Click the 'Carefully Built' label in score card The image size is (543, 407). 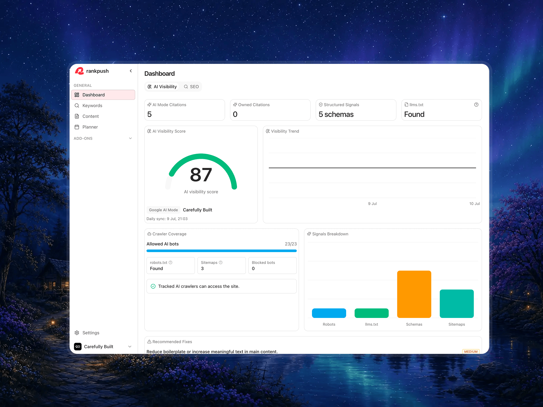tap(197, 210)
